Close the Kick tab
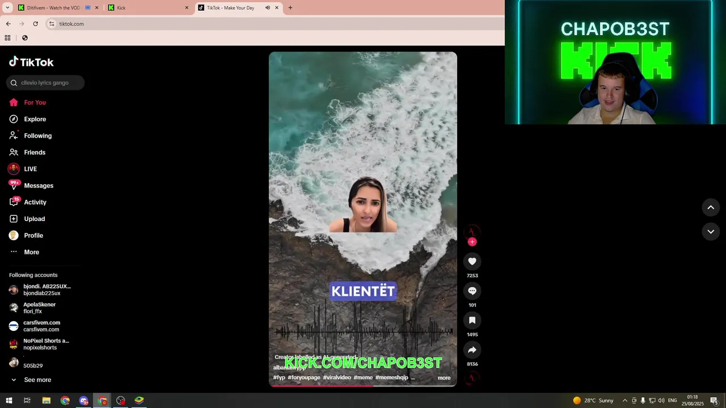This screenshot has height=408, width=726. (x=187, y=8)
